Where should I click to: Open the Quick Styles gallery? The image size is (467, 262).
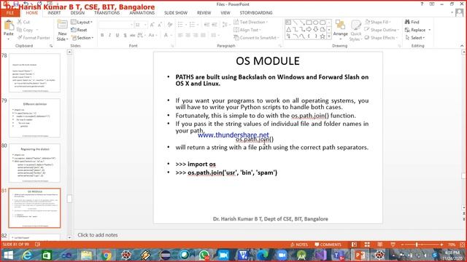[x=355, y=31]
